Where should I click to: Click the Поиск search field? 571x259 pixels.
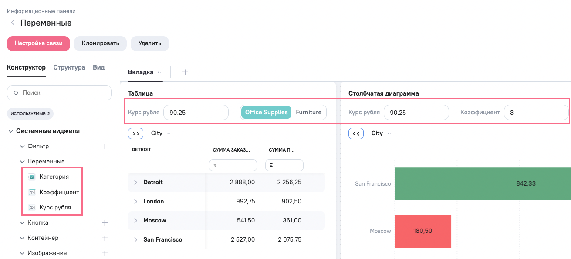60,93
